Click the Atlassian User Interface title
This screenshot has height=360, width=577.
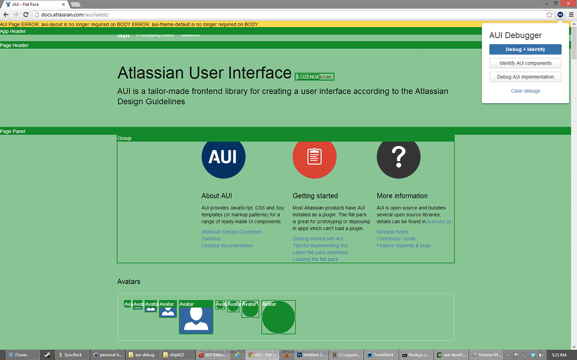205,73
